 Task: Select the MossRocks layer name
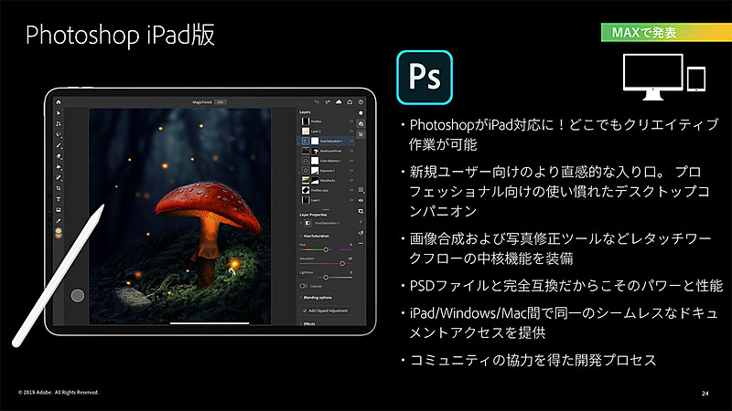point(328,180)
